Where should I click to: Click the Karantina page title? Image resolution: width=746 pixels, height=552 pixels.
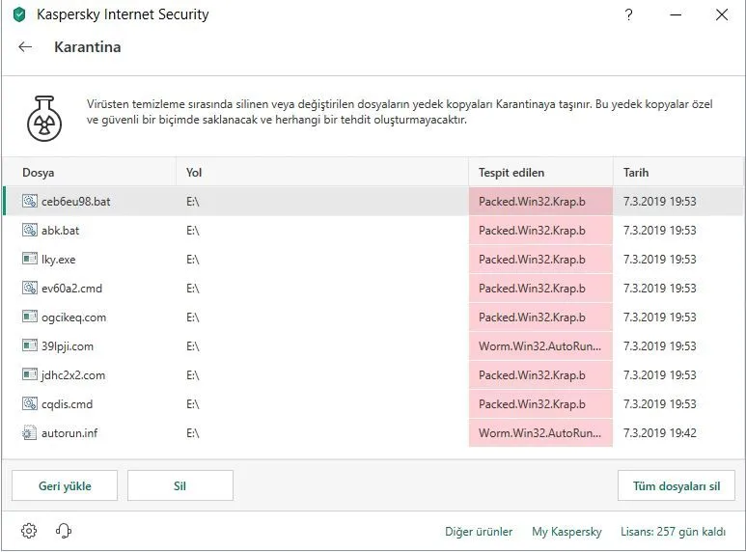(88, 47)
